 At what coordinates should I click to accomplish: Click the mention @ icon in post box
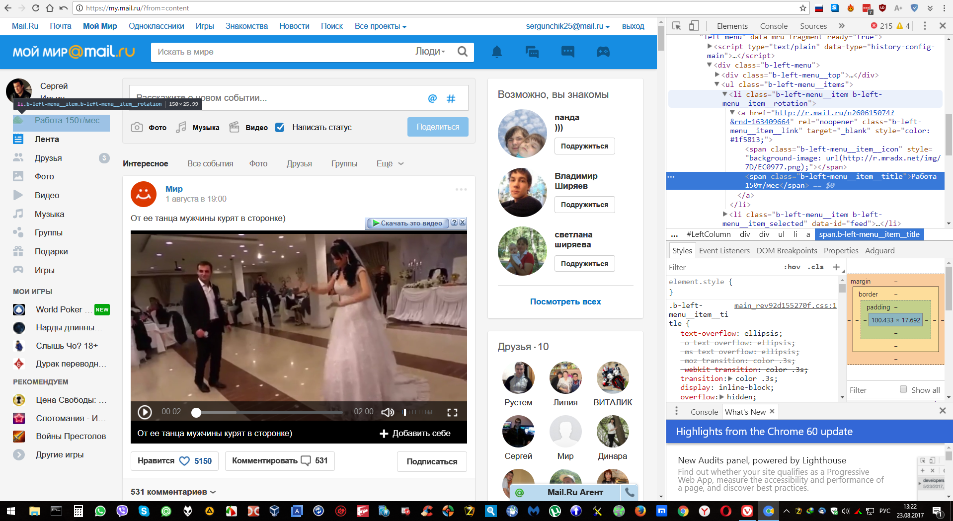tap(432, 98)
